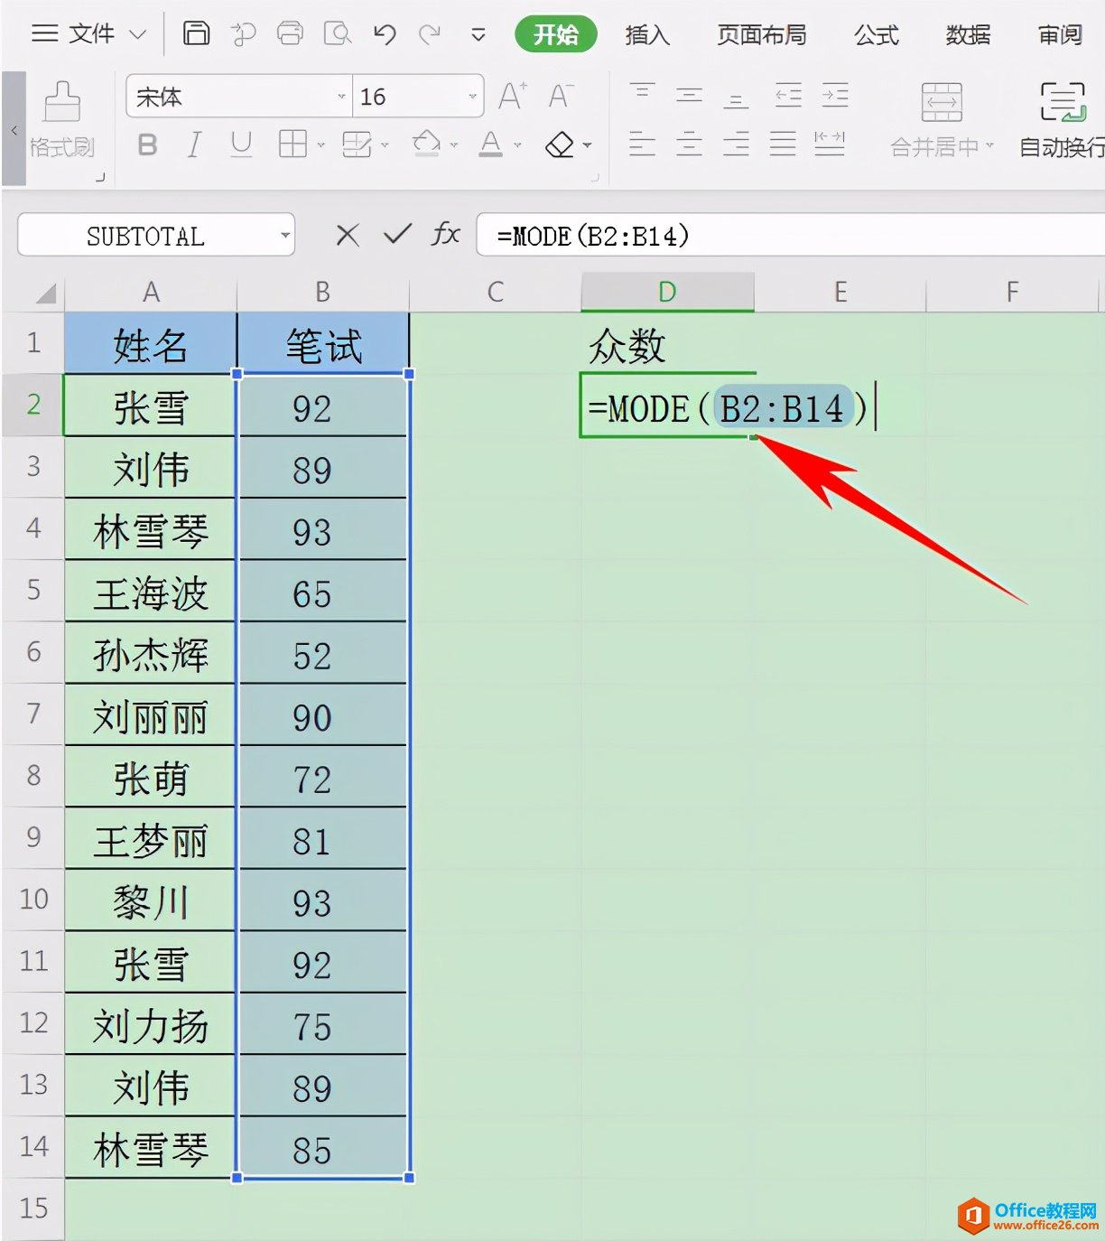Align text right icon
The height and width of the screenshot is (1241, 1105).
[736, 144]
